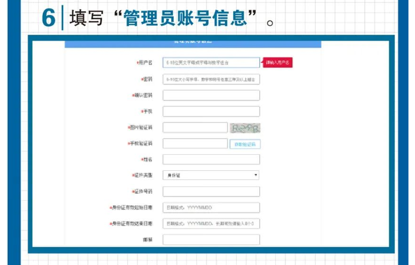Click the 身份证有效起始日期 start date field
Image resolution: width=415 pixels, height=265 pixels.
(x=210, y=207)
